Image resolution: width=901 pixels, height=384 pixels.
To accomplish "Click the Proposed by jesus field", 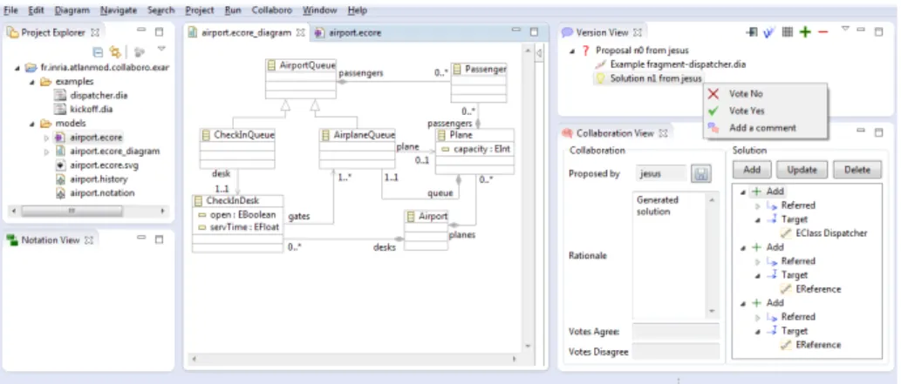I will click(661, 174).
